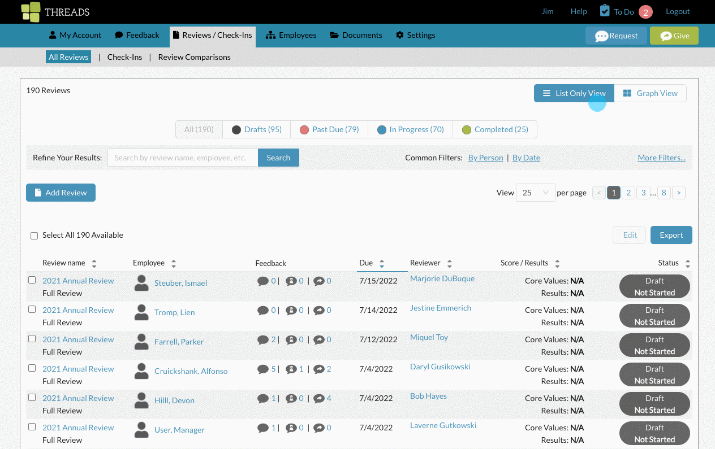Screen dimensions: 715x449
Task: Click the Documents folder icon
Action: 334,35
